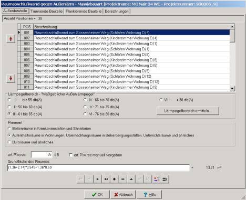Delete record with minus icon
The width and height of the screenshot is (246, 200).
[122, 179]
